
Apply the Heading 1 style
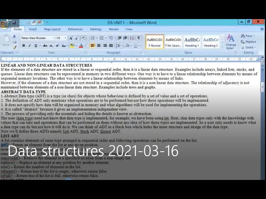click(x=192, y=42)
